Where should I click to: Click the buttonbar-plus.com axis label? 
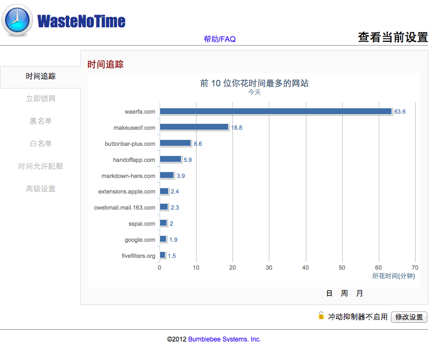coord(130,144)
